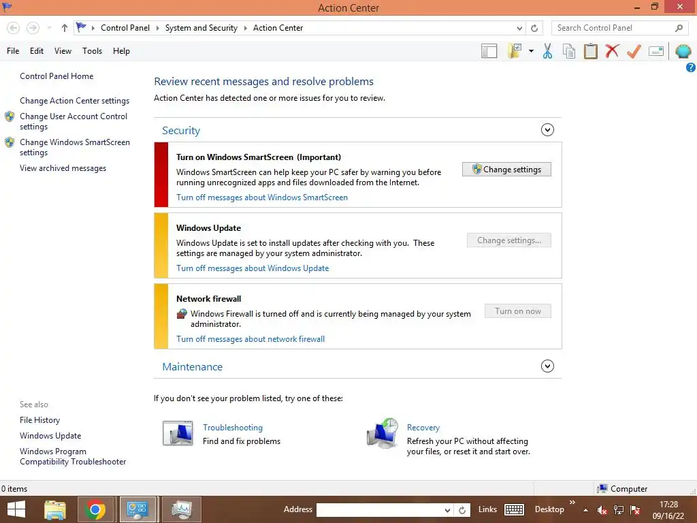697x523 pixels.
Task: Click the taskbar Address refresh button
Action: tap(462, 510)
